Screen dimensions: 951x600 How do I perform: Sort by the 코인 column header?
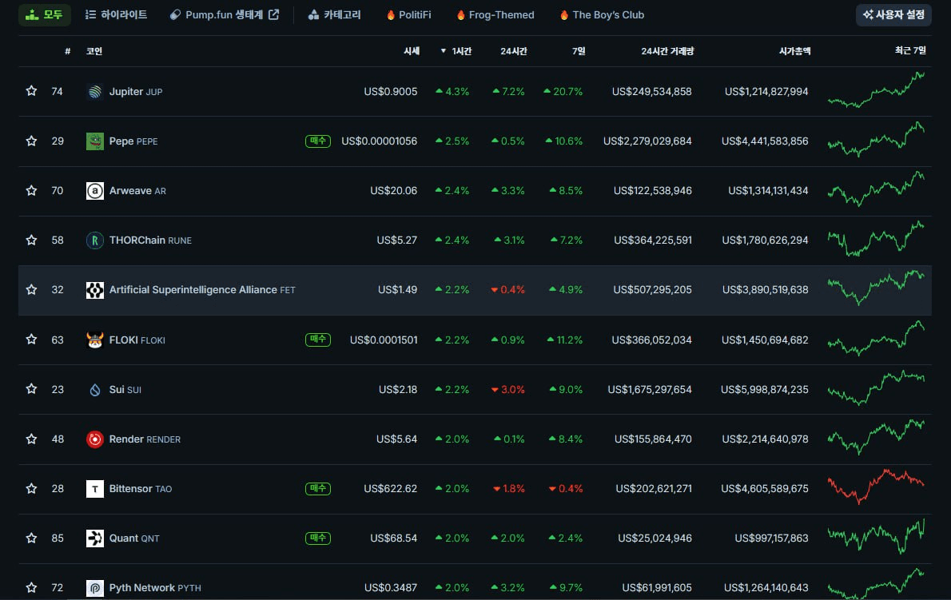point(94,51)
